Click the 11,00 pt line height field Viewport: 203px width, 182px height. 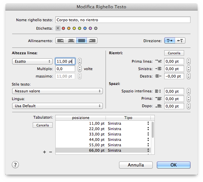tap(65, 61)
